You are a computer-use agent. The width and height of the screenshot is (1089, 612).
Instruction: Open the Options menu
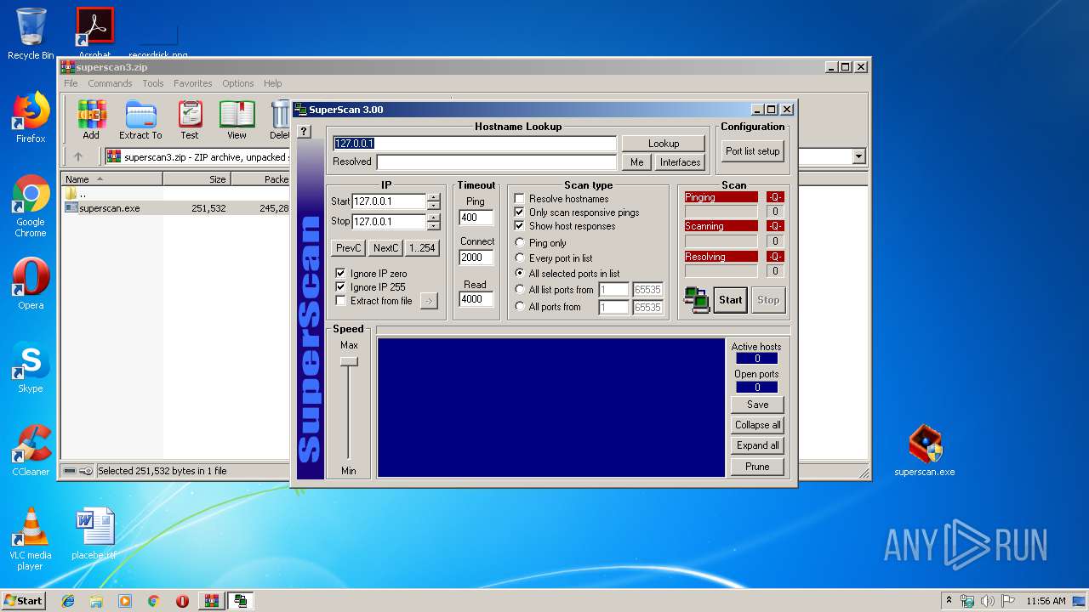pos(238,83)
